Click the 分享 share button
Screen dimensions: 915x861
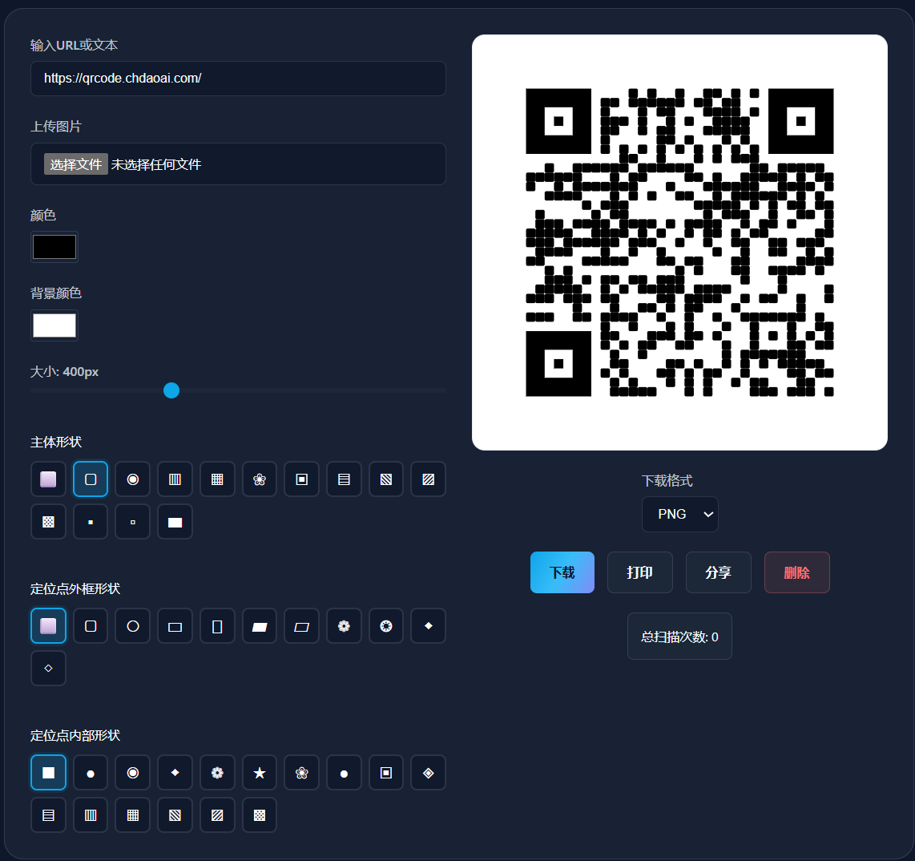(719, 572)
